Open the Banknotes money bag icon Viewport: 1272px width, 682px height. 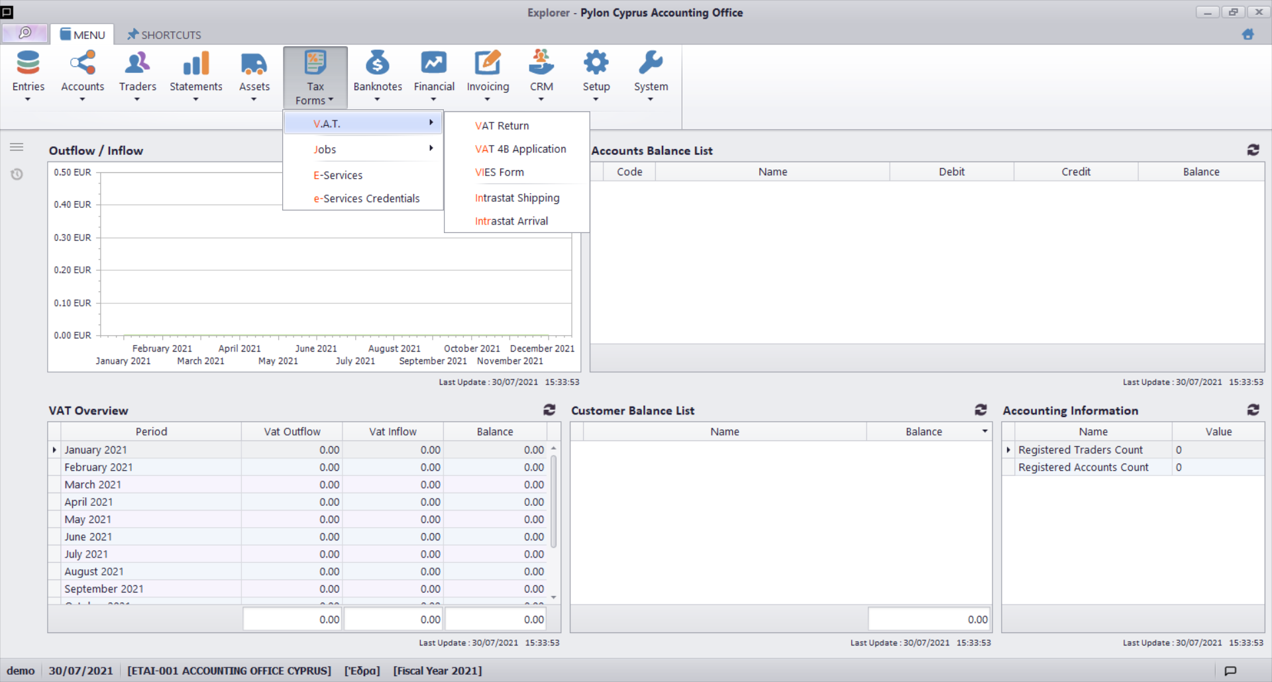point(377,64)
